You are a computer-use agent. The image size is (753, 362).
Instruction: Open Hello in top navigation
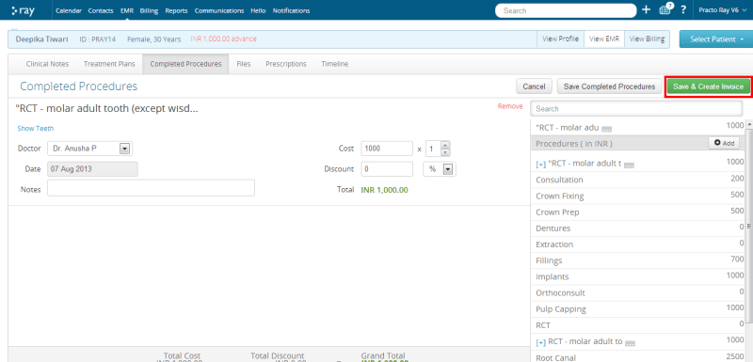[258, 10]
